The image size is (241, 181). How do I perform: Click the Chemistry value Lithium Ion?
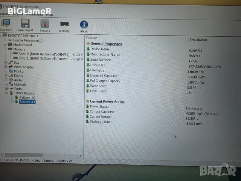[x=196, y=72]
